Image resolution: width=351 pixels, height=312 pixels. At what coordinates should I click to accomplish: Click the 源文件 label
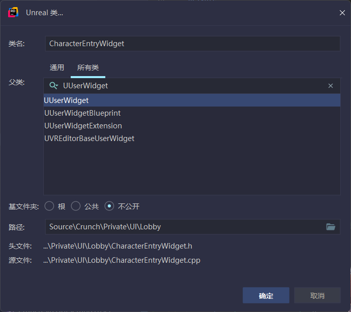[20, 260]
